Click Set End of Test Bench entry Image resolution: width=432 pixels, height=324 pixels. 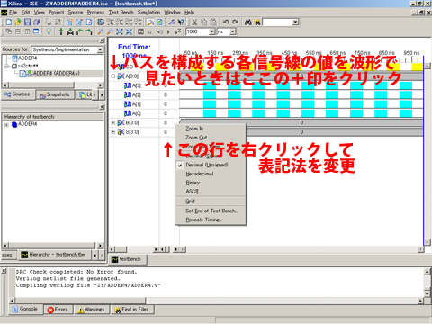point(211,211)
